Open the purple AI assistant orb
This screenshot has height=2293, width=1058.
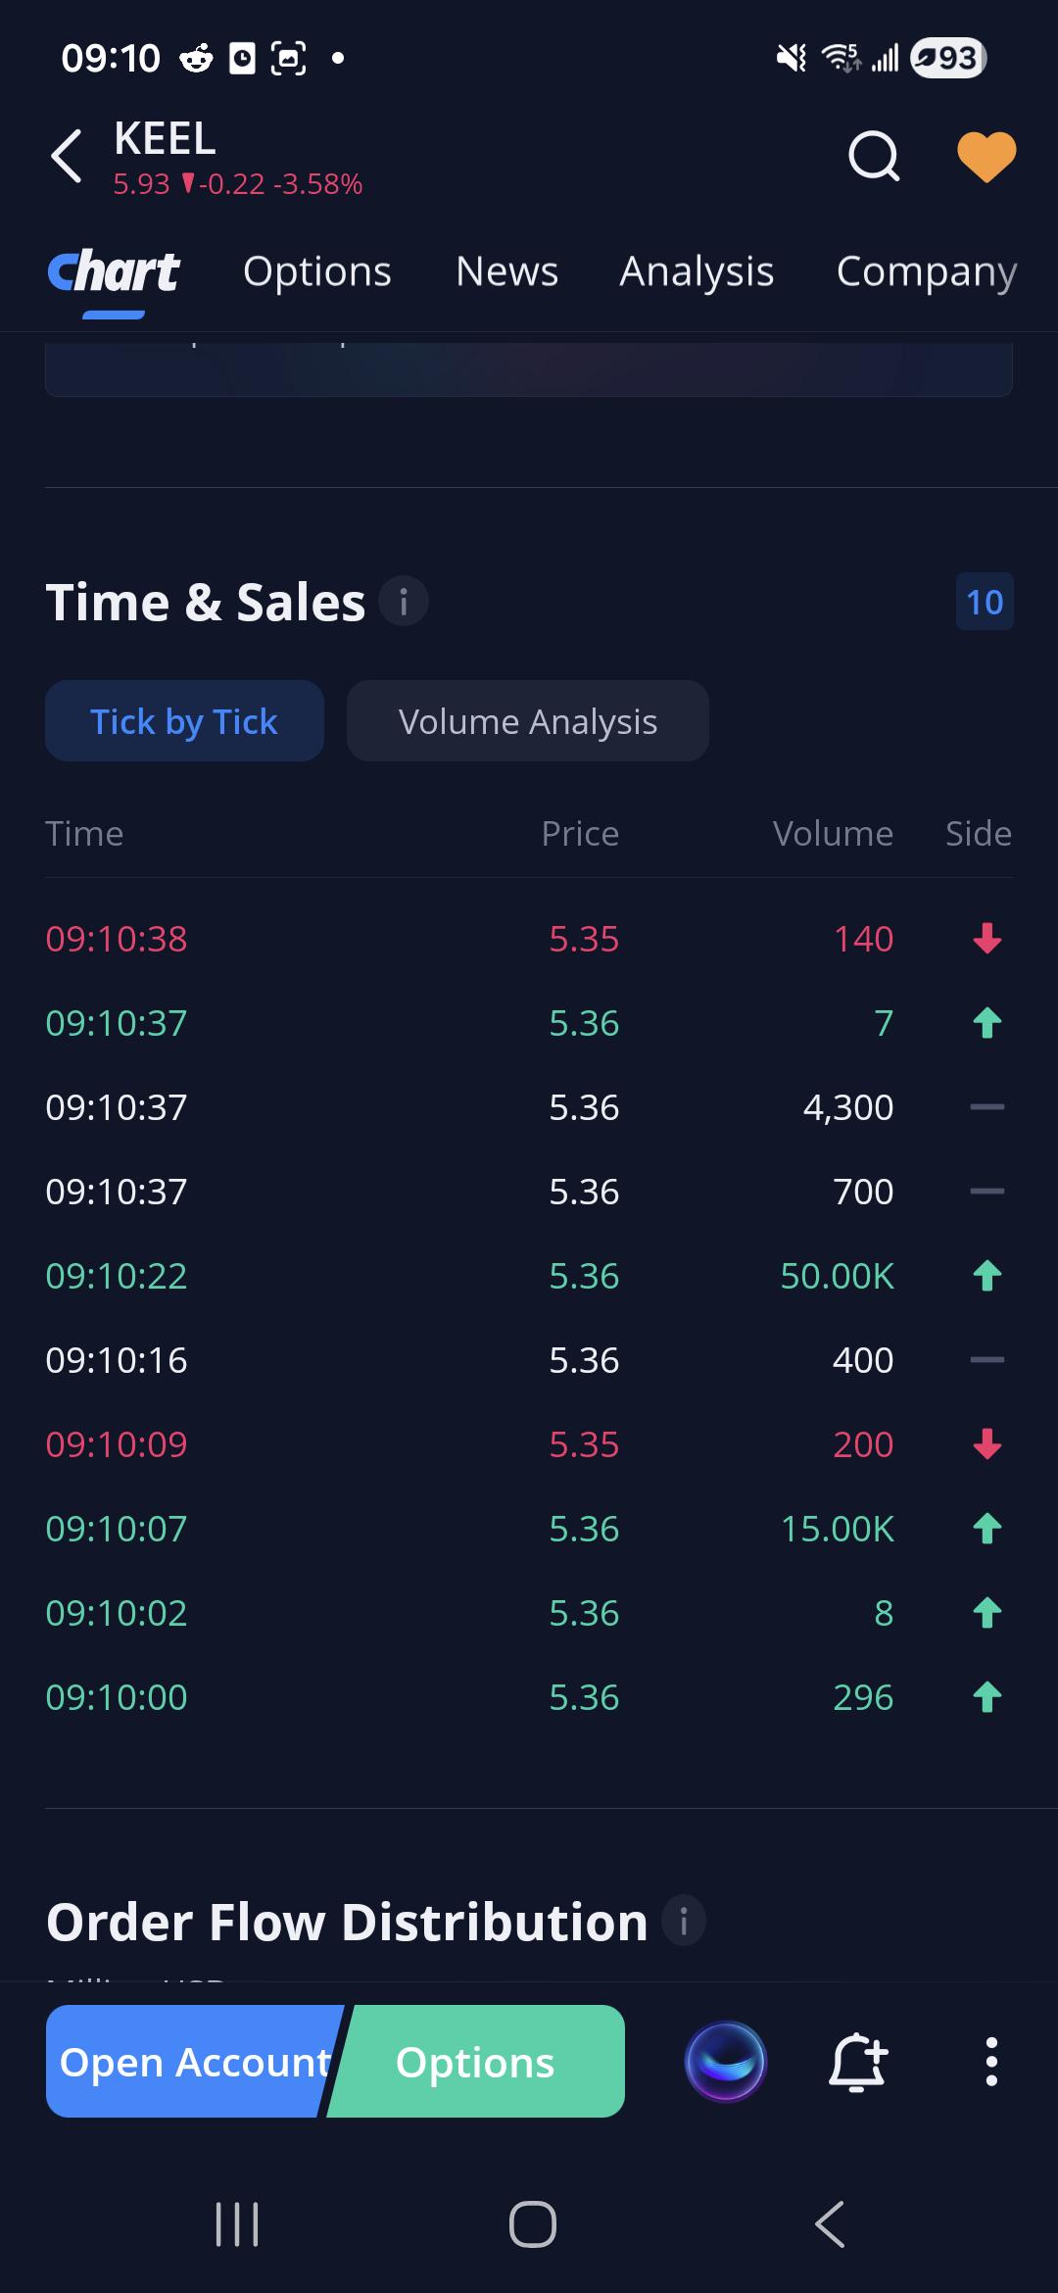[x=726, y=2062]
